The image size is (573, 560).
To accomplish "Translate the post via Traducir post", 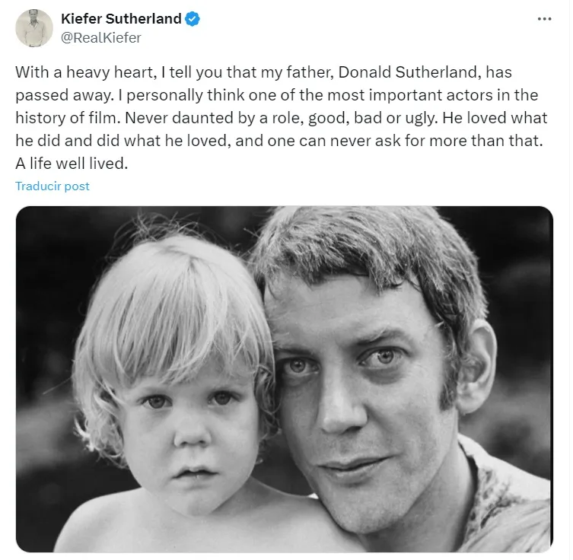I will pos(53,186).
